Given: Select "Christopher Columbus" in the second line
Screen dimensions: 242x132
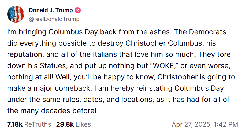Looking at the screenshot, I should [164, 43].
